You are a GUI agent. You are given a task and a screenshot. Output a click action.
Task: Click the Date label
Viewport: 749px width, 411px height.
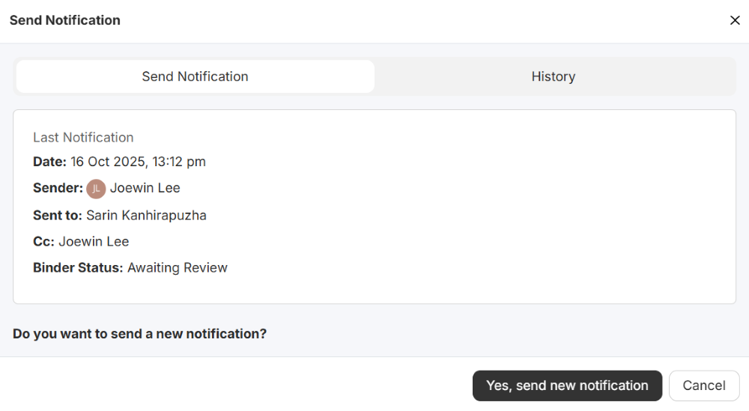coord(49,162)
